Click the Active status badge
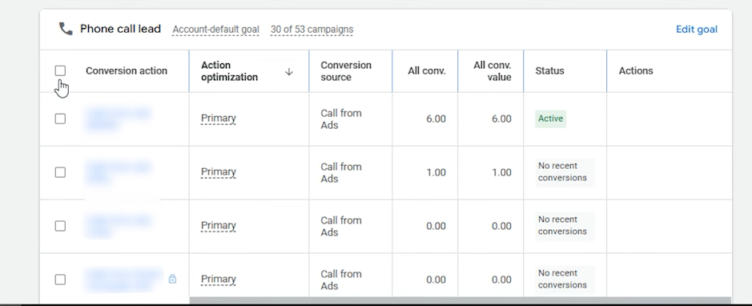This screenshot has width=752, height=306. point(550,119)
